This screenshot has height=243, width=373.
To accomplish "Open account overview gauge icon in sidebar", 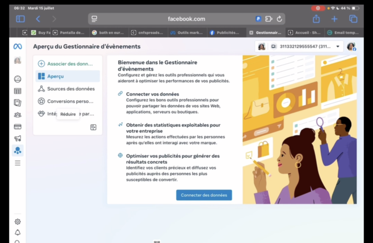I will (18, 79).
